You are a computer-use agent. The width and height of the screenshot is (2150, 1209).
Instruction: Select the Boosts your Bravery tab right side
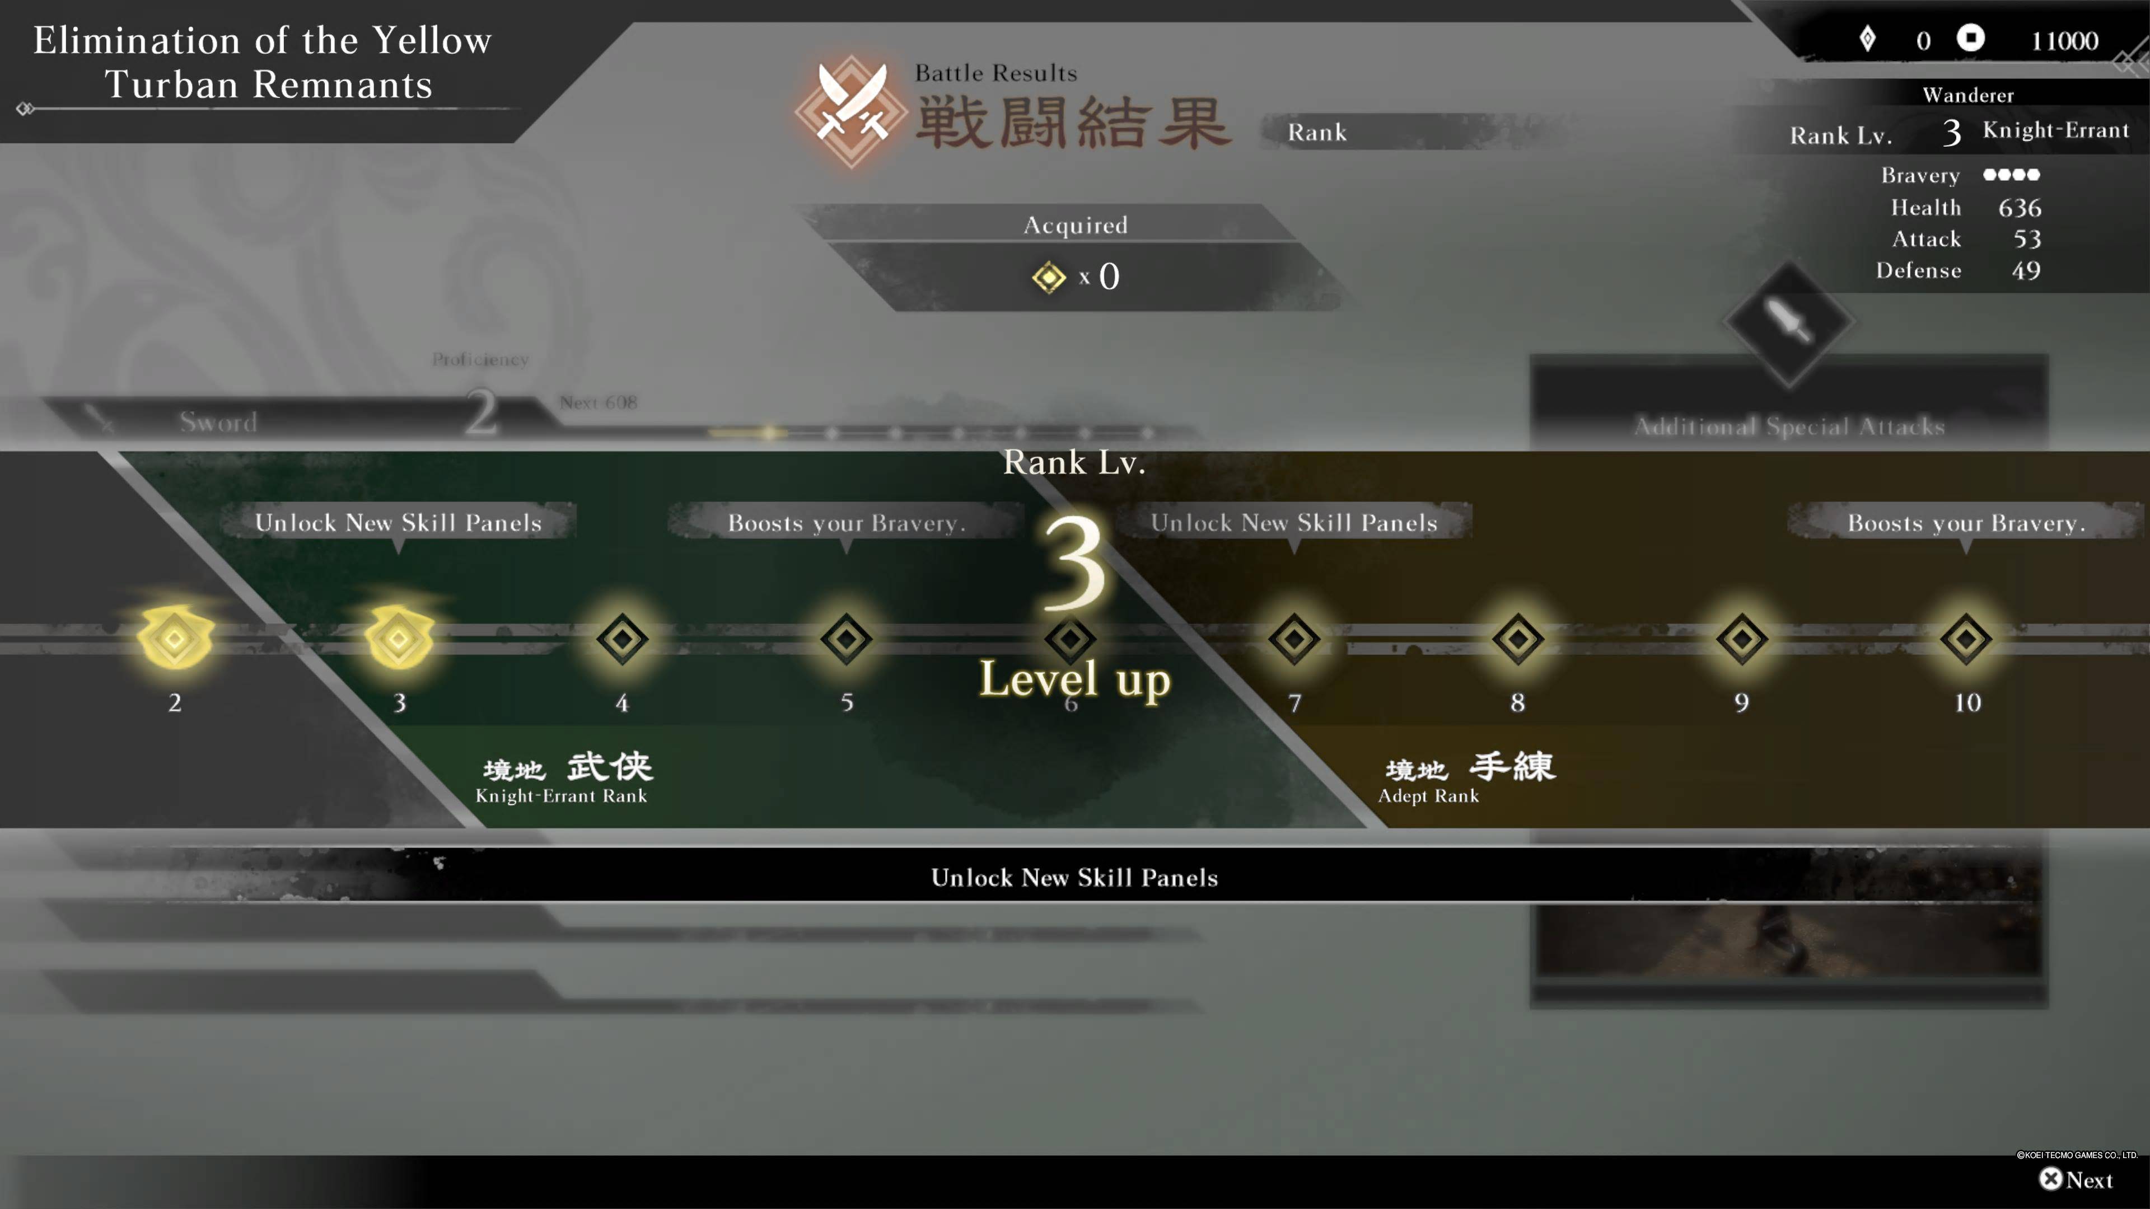pyautogui.click(x=1965, y=521)
